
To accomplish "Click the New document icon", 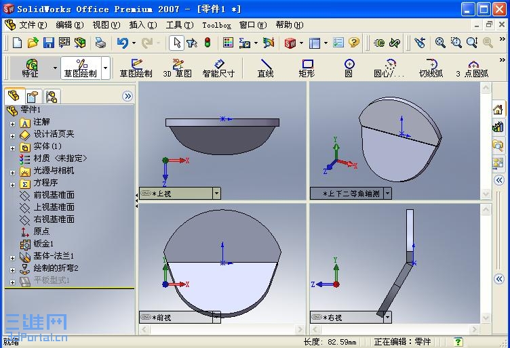I will [x=17, y=43].
